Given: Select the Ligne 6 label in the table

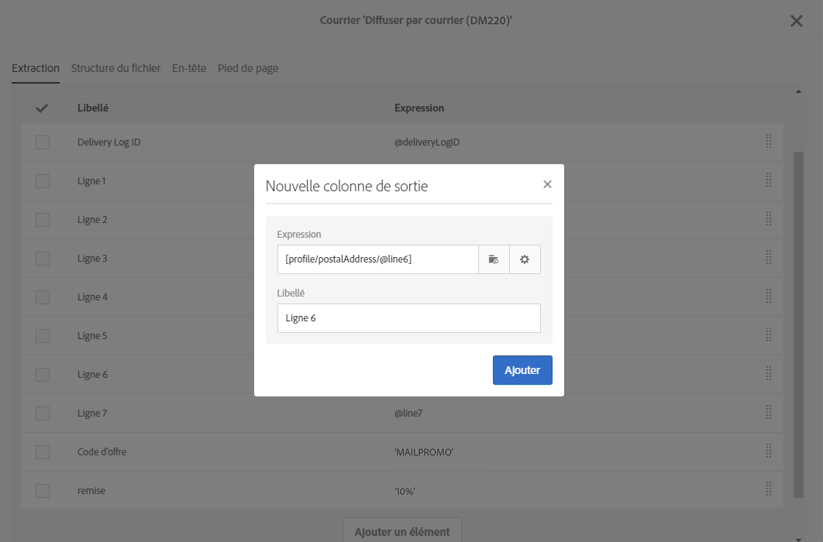Looking at the screenshot, I should (x=92, y=375).
